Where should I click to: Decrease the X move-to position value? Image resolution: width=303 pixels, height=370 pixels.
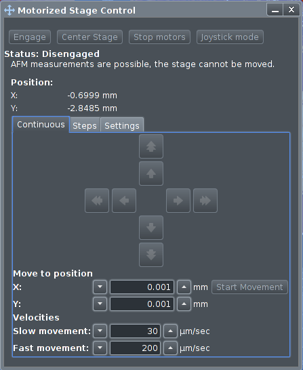pyautogui.click(x=100, y=287)
